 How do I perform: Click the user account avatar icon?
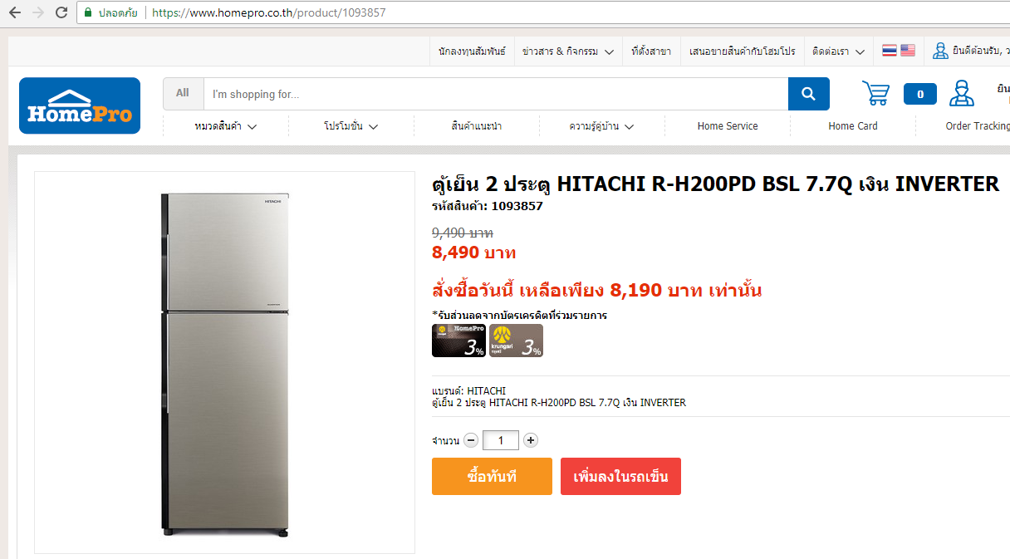click(962, 93)
